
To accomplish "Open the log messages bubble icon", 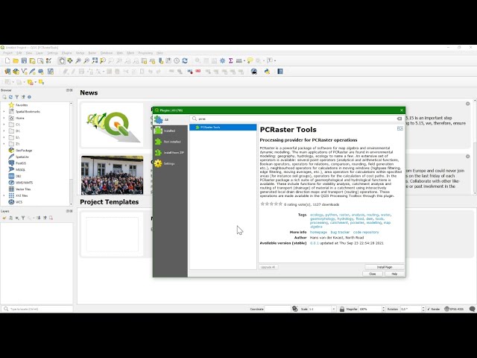I will 472,309.
